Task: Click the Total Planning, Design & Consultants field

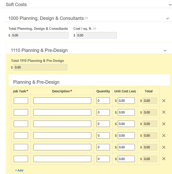Action: click(40, 35)
